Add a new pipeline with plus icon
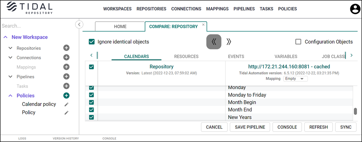The height and width of the screenshot is (142, 362). tap(66, 76)
